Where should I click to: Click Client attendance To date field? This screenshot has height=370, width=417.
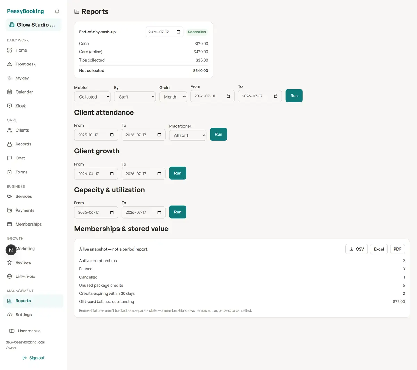tap(144, 135)
